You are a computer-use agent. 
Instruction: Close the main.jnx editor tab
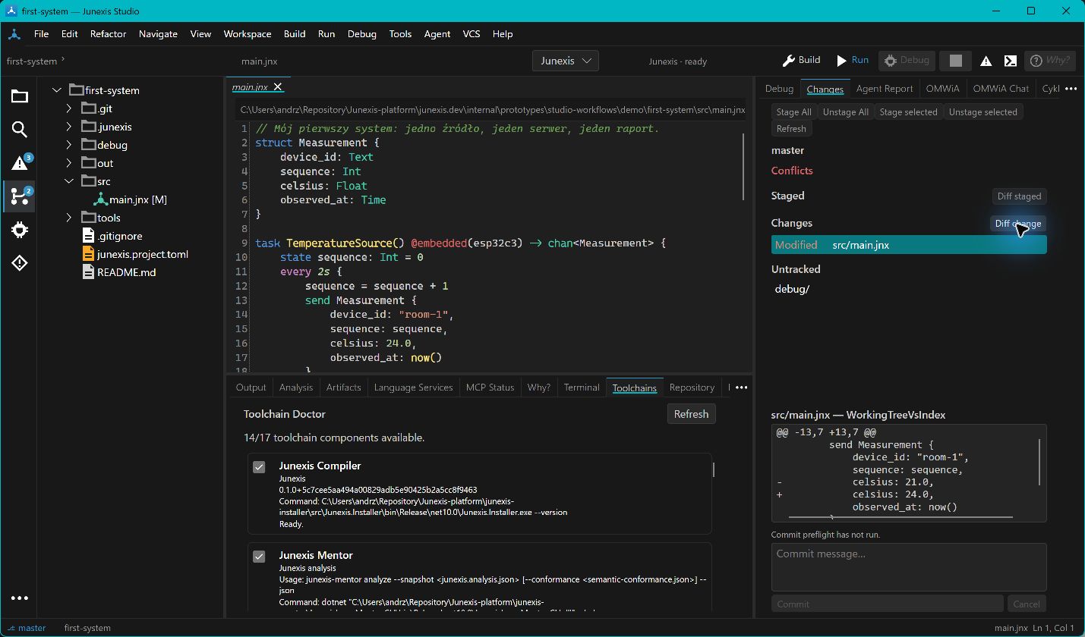[278, 87]
